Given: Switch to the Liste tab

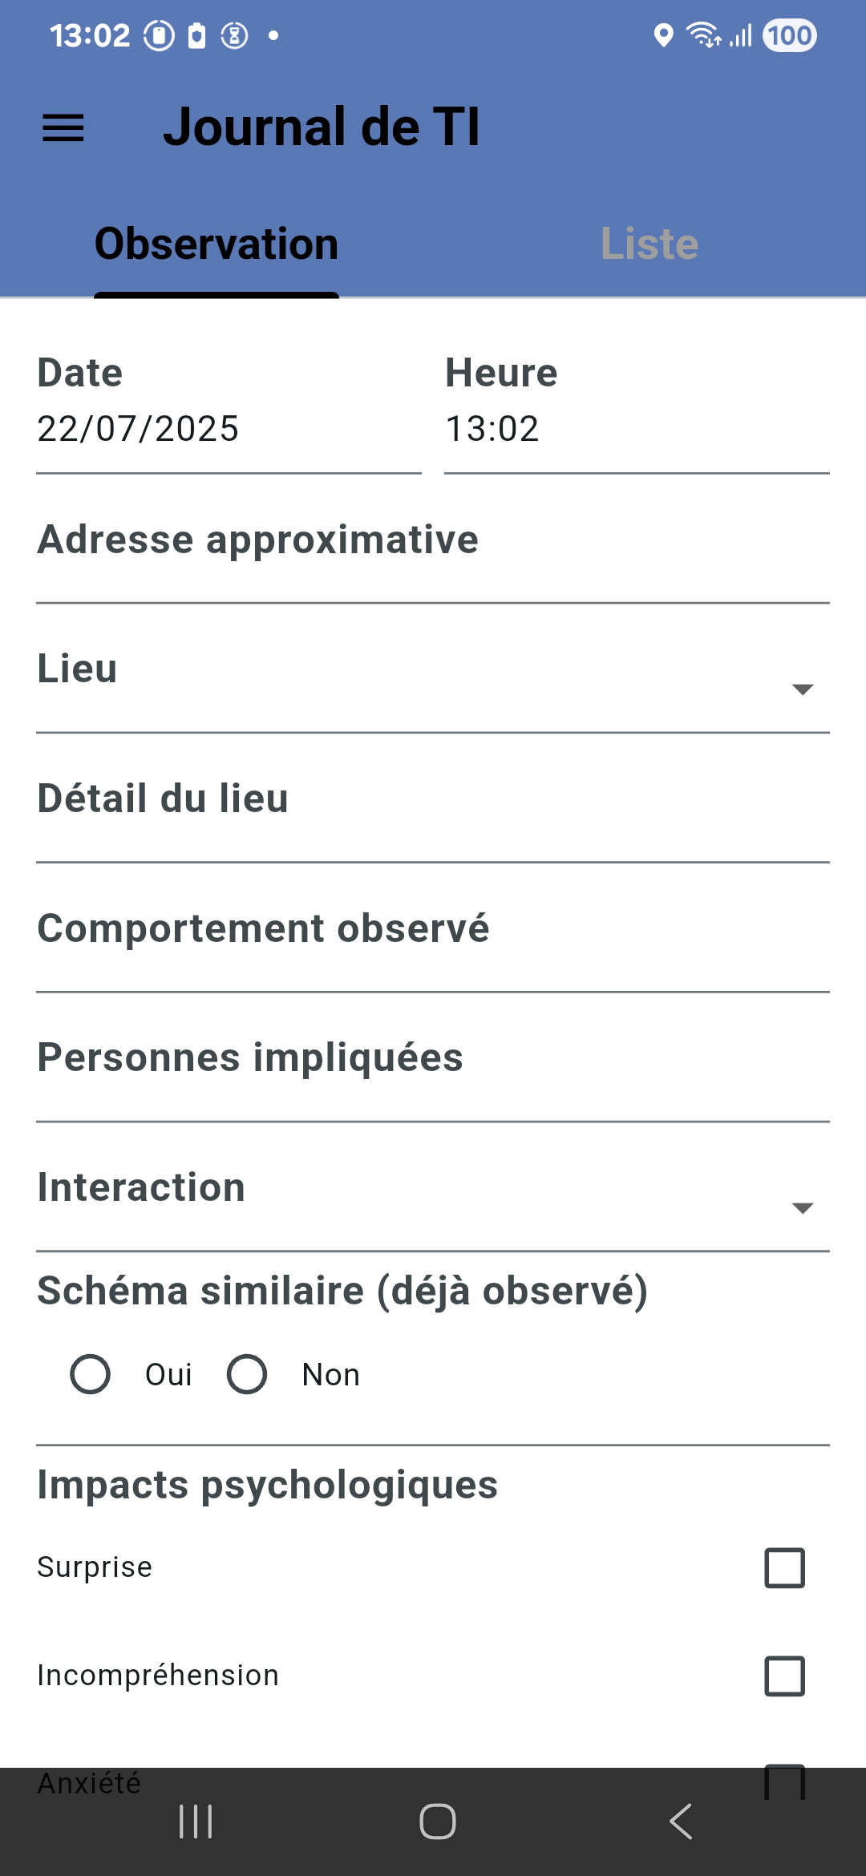Looking at the screenshot, I should (x=649, y=244).
